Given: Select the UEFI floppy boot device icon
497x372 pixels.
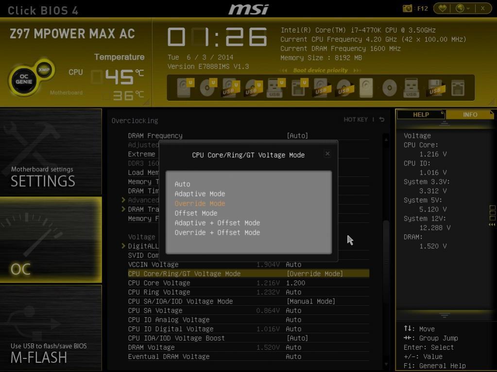Looking at the screenshot, I should tap(299, 87).
